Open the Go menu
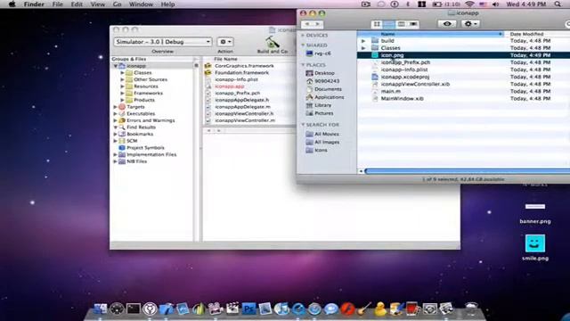Viewport: 570px width, 321px height. click(117, 4)
